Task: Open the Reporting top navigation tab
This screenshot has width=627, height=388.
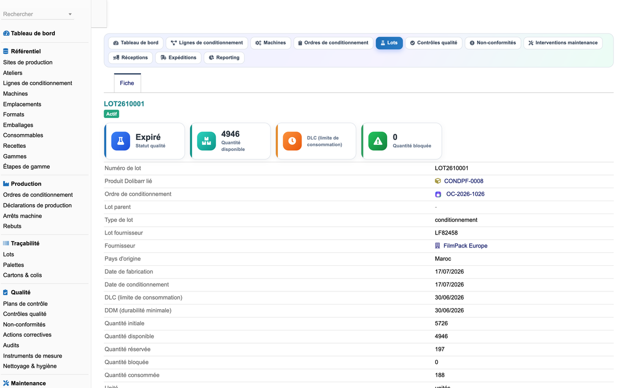Action: [x=224, y=57]
